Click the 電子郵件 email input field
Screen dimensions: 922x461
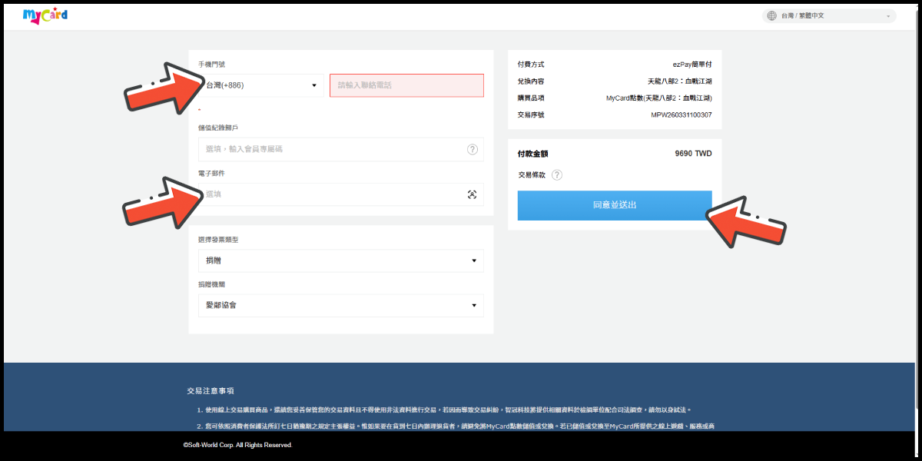pyautogui.click(x=330, y=194)
